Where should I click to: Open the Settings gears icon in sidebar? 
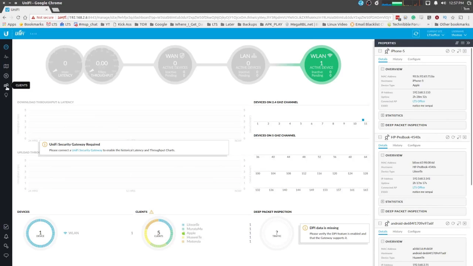[6, 246]
